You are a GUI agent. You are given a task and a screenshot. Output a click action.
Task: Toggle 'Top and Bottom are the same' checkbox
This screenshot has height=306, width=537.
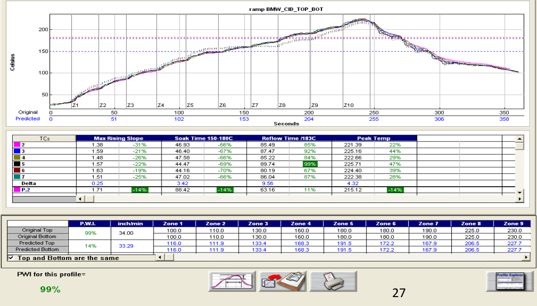11,257
